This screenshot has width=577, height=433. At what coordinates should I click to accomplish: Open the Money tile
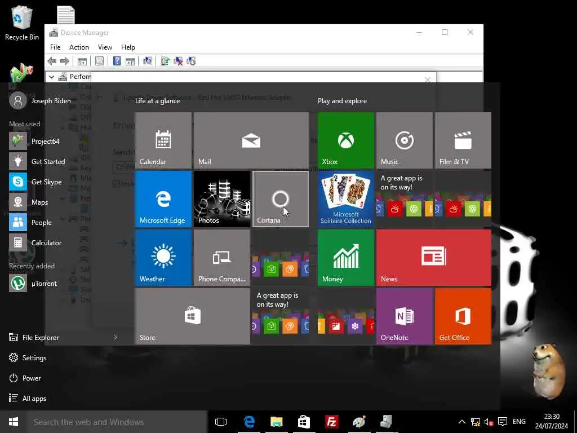point(346,257)
